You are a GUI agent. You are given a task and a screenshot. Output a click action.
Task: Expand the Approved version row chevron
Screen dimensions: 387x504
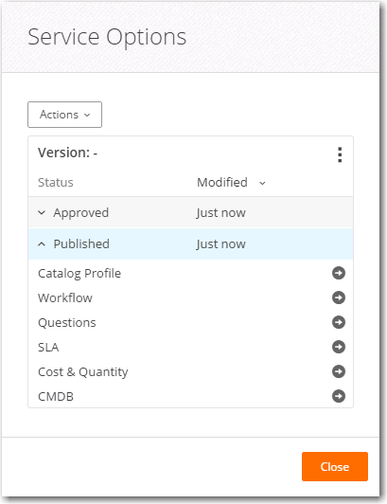pyautogui.click(x=42, y=213)
